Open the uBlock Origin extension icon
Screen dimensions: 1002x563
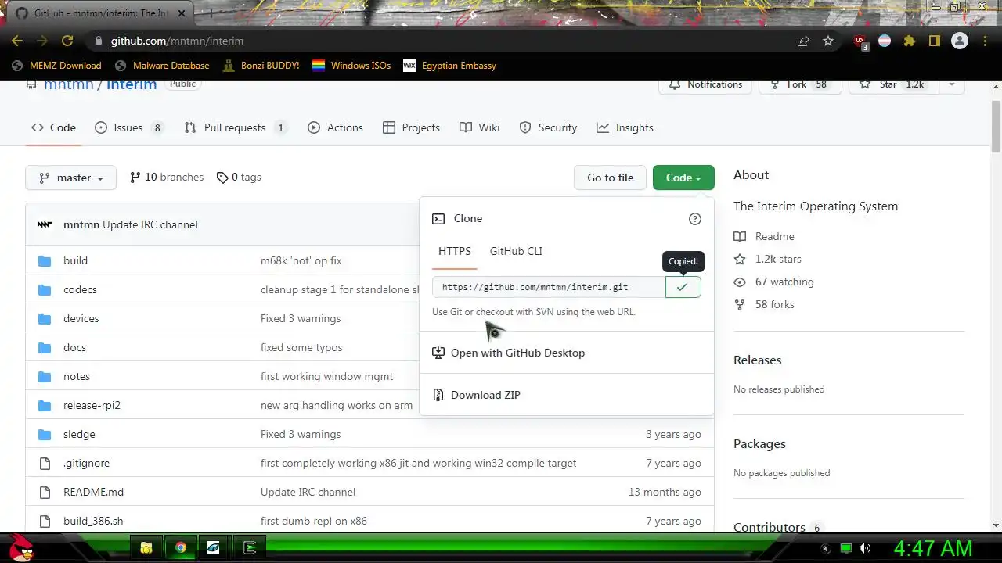point(860,41)
